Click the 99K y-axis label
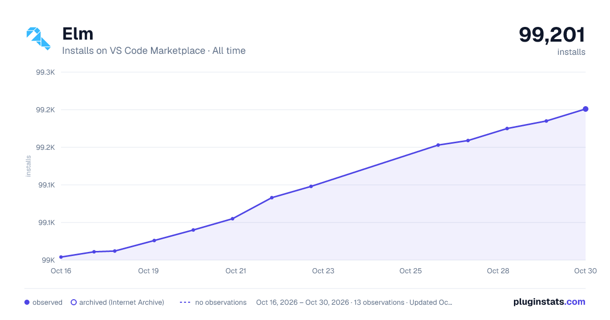Screen dimensions: 610x320 (48, 260)
